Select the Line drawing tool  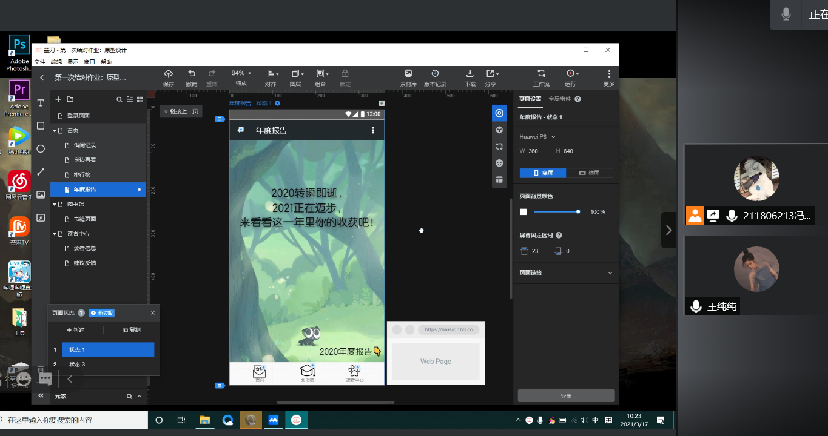tap(41, 172)
